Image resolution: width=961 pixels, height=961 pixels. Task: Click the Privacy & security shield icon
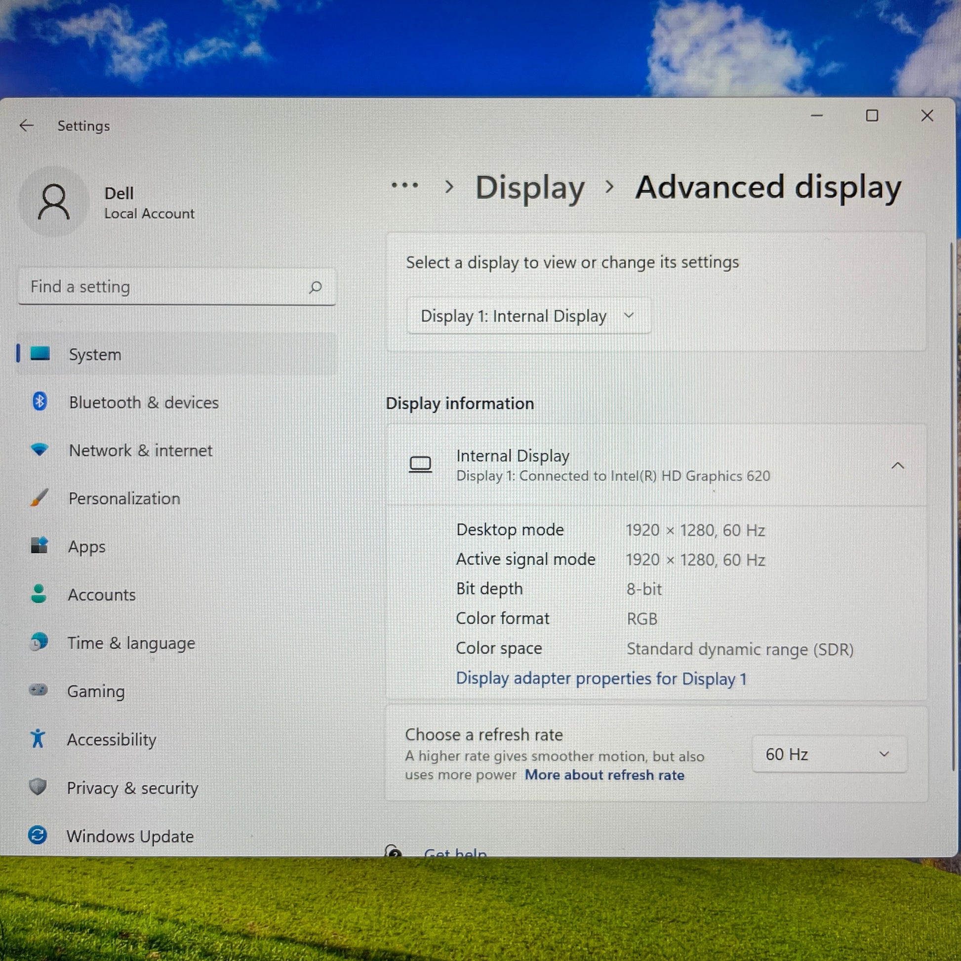coord(38,786)
